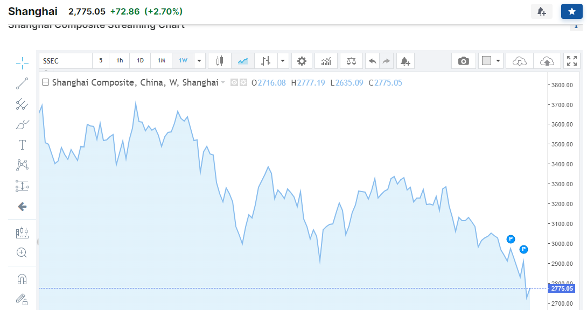Switch to 1M interval

tap(162, 61)
